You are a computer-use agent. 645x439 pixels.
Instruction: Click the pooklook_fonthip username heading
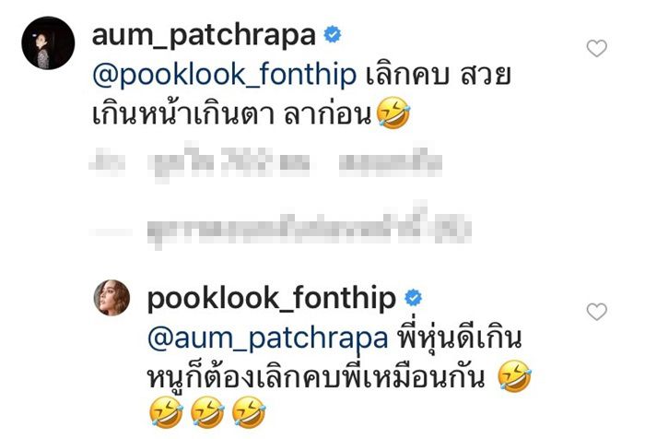click(x=272, y=300)
